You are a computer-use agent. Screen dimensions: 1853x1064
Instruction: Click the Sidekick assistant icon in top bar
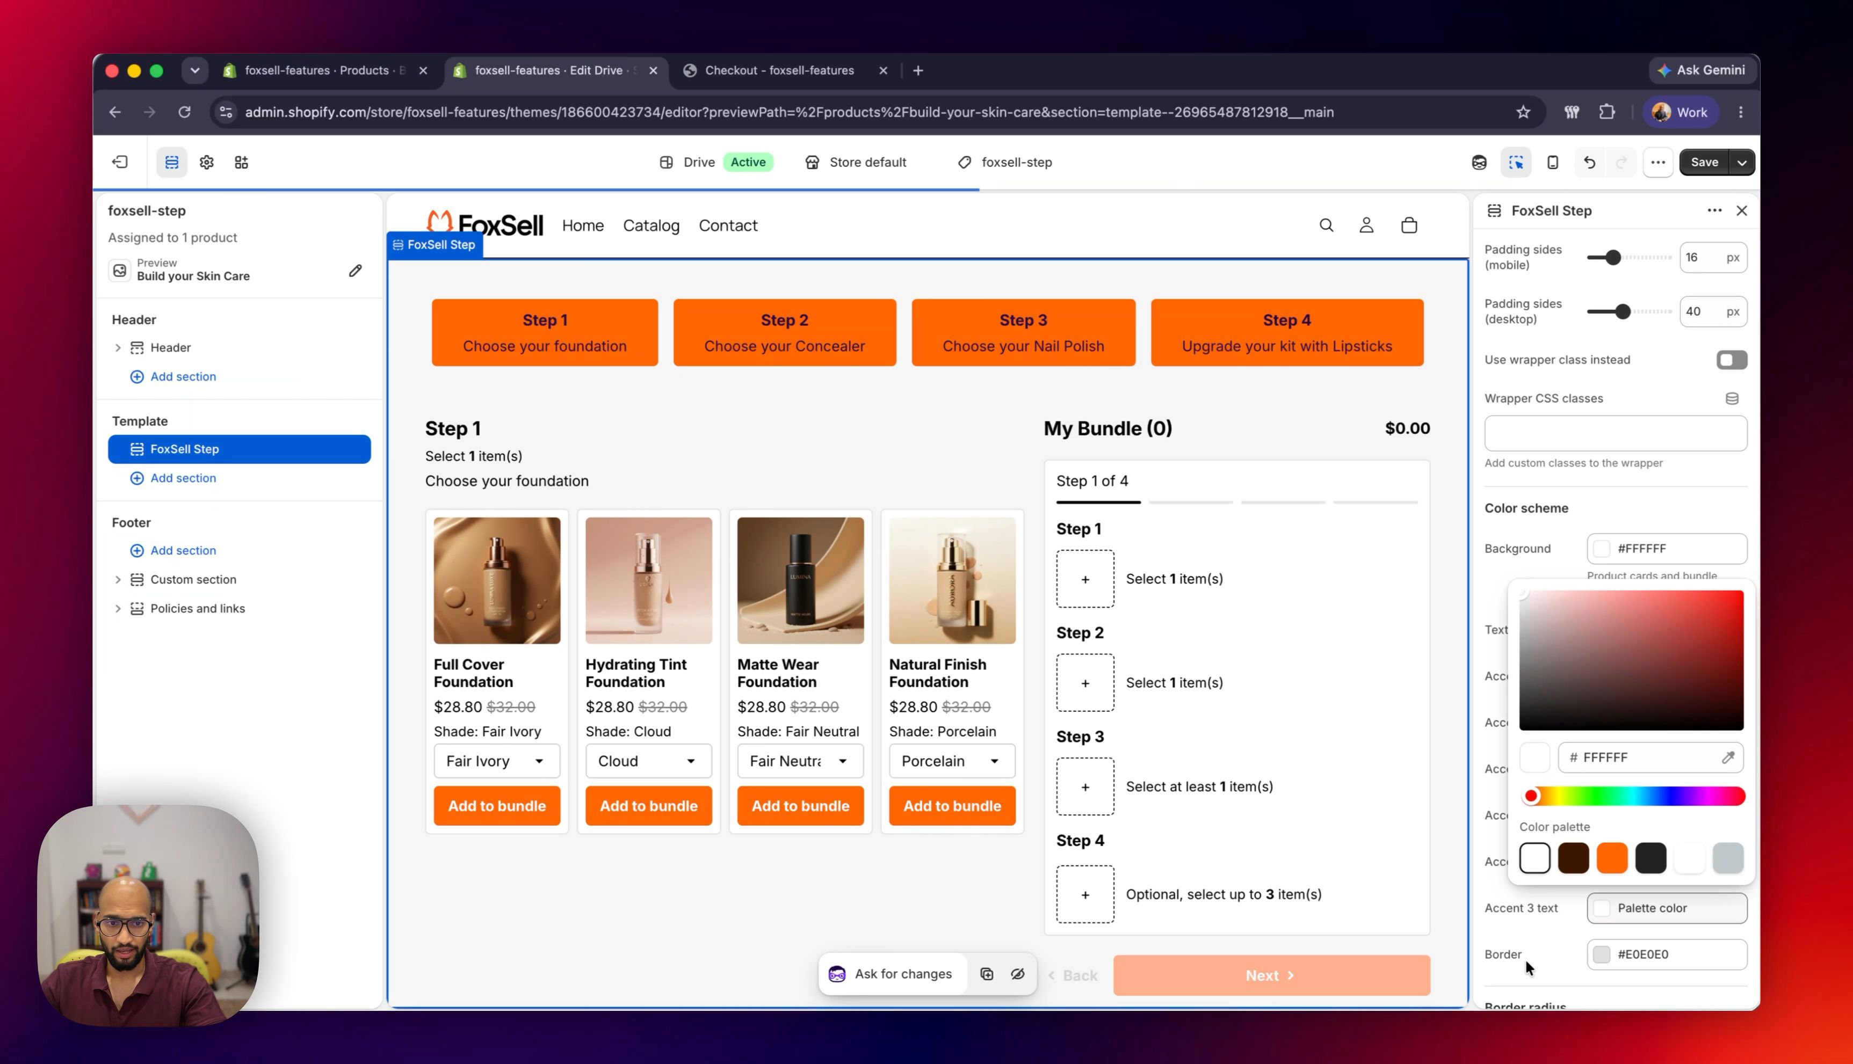tap(1480, 162)
